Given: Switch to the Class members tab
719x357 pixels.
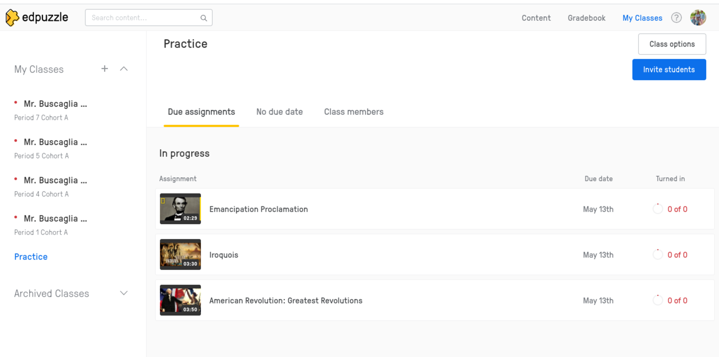Looking at the screenshot, I should pyautogui.click(x=354, y=112).
